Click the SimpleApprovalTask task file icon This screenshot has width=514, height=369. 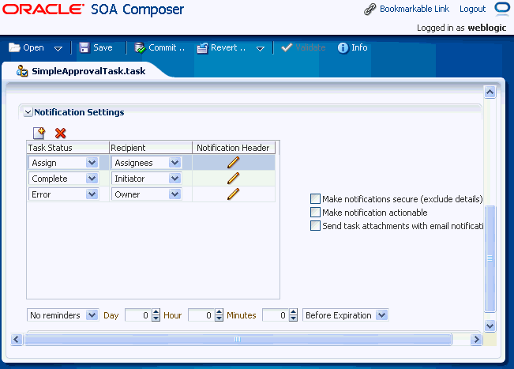[x=22, y=71]
